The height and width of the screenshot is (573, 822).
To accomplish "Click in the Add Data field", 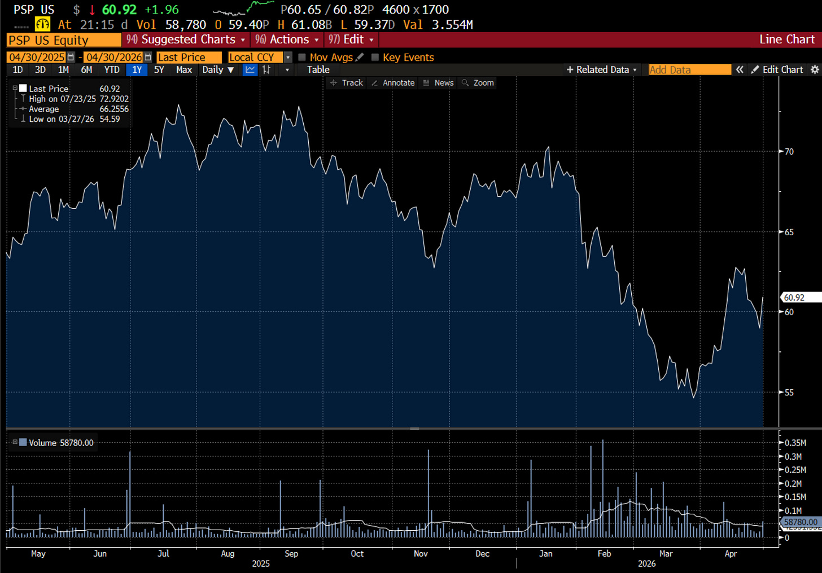I will click(689, 70).
